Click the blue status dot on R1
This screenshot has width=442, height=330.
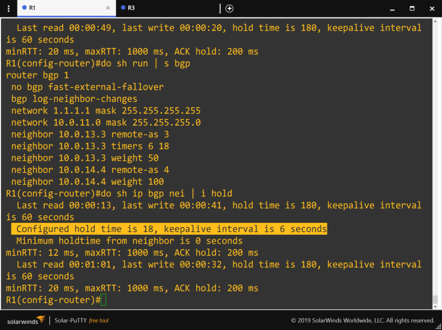coord(24,8)
